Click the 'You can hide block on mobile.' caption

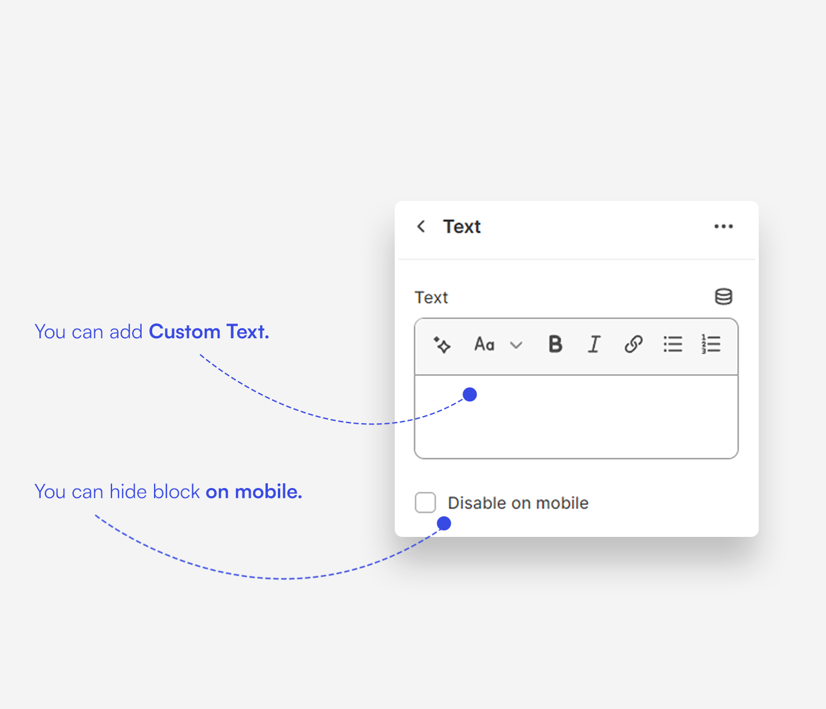coord(168,492)
